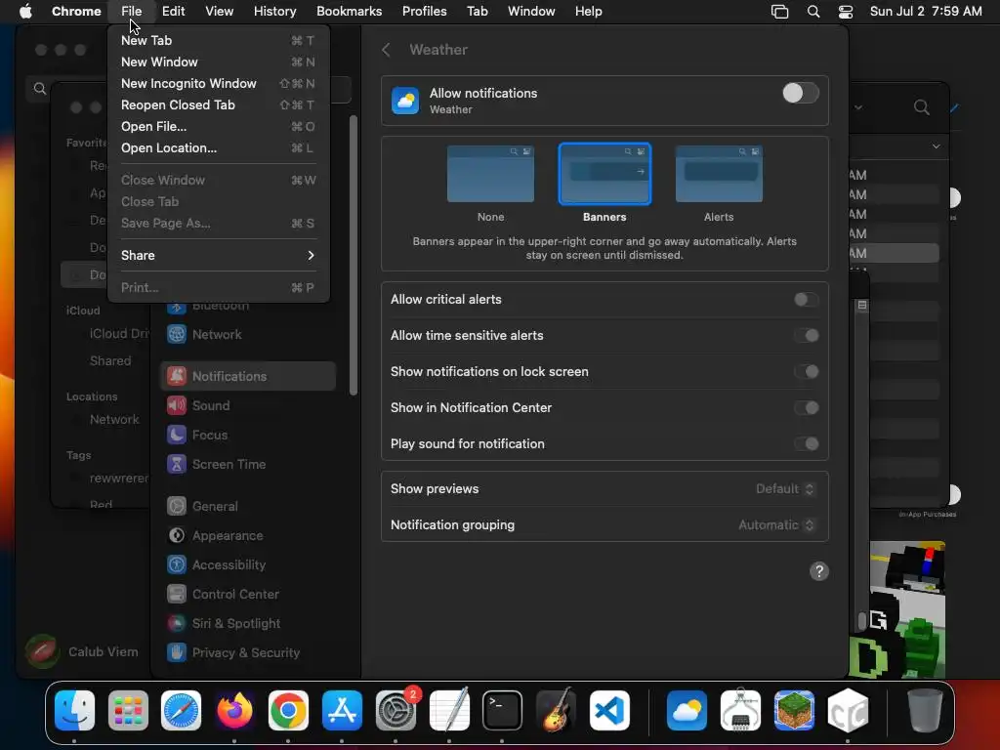The height and width of the screenshot is (750, 1000).
Task: Open the App Store dock icon
Action: (x=342, y=710)
